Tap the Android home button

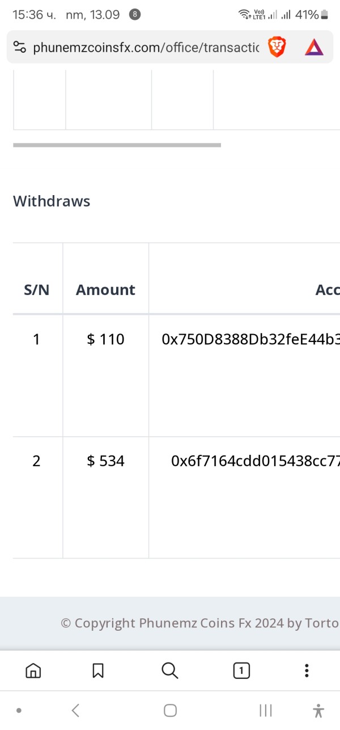(x=170, y=710)
